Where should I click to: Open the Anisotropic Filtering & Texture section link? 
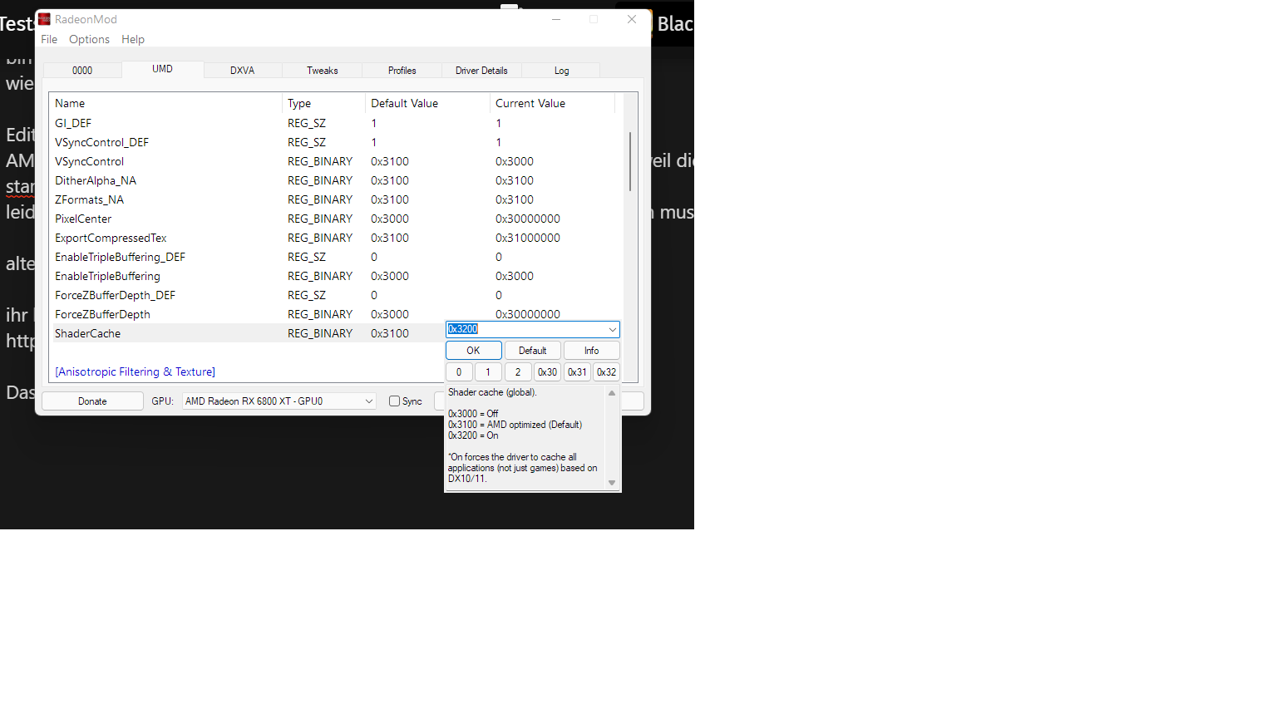pos(135,372)
